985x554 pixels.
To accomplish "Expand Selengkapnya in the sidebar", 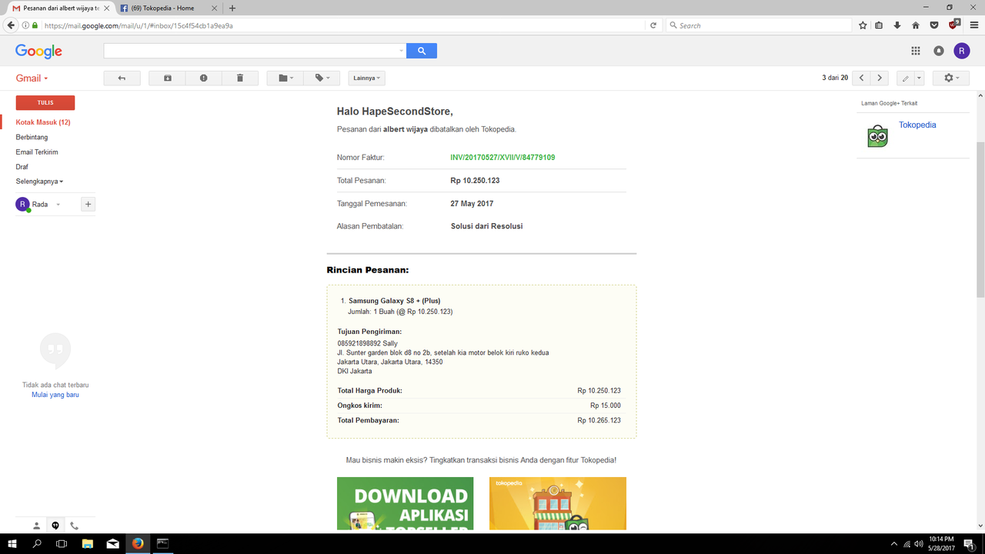I will (39, 182).
